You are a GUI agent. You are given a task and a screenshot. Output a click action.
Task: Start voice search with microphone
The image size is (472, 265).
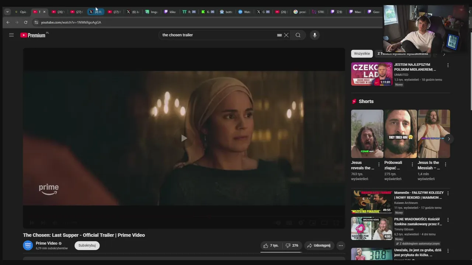(315, 35)
